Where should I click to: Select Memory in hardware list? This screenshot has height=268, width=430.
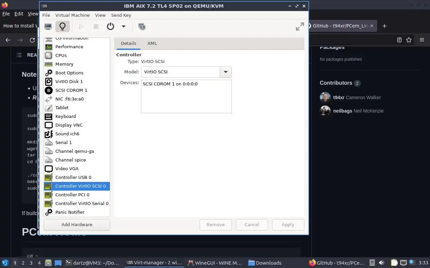pos(77,64)
